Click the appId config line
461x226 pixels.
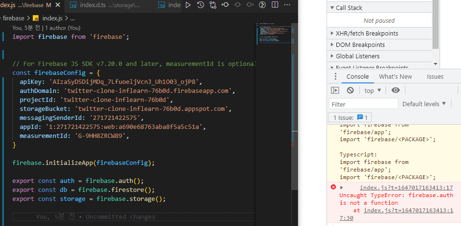(113, 127)
